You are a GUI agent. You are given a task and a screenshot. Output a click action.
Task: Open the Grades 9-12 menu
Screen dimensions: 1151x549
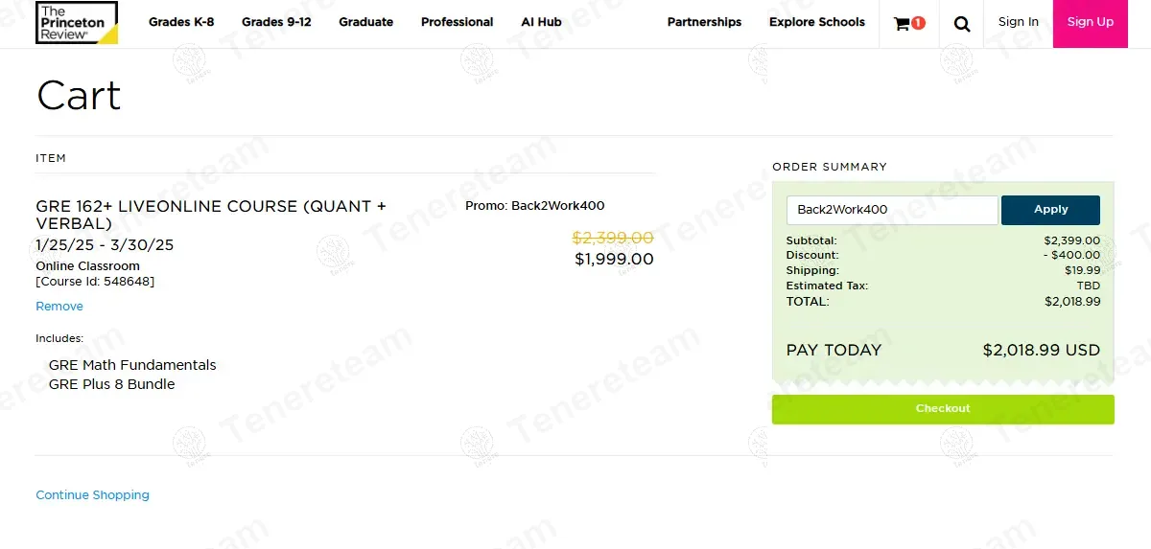point(276,22)
